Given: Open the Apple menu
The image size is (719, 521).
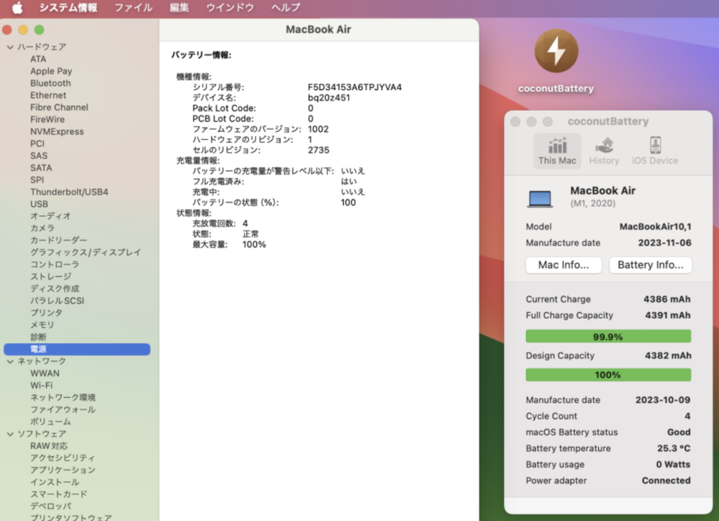Looking at the screenshot, I should (17, 8).
